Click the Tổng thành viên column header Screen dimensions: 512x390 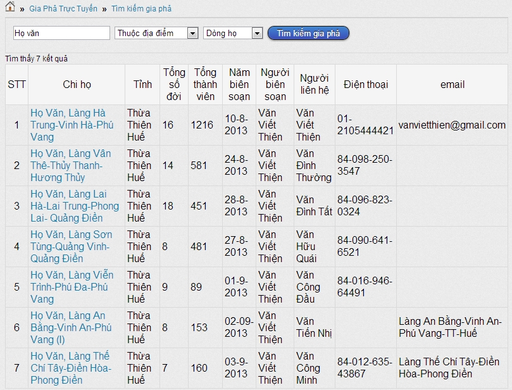(x=205, y=84)
